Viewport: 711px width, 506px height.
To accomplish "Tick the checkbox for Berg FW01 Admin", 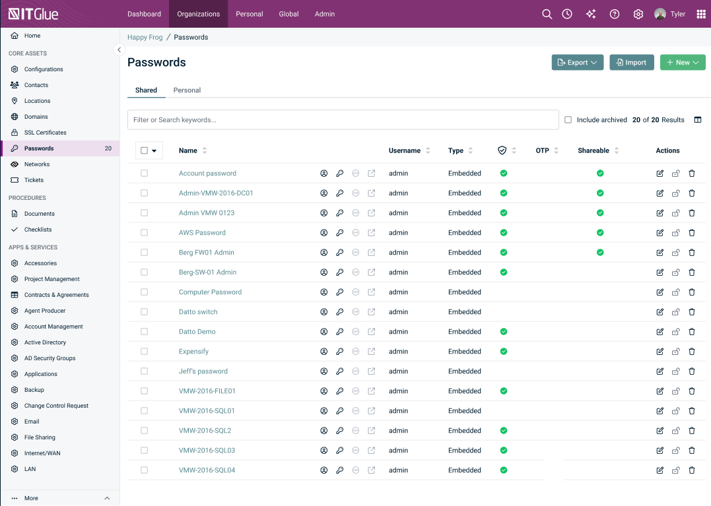I will 144,253.
